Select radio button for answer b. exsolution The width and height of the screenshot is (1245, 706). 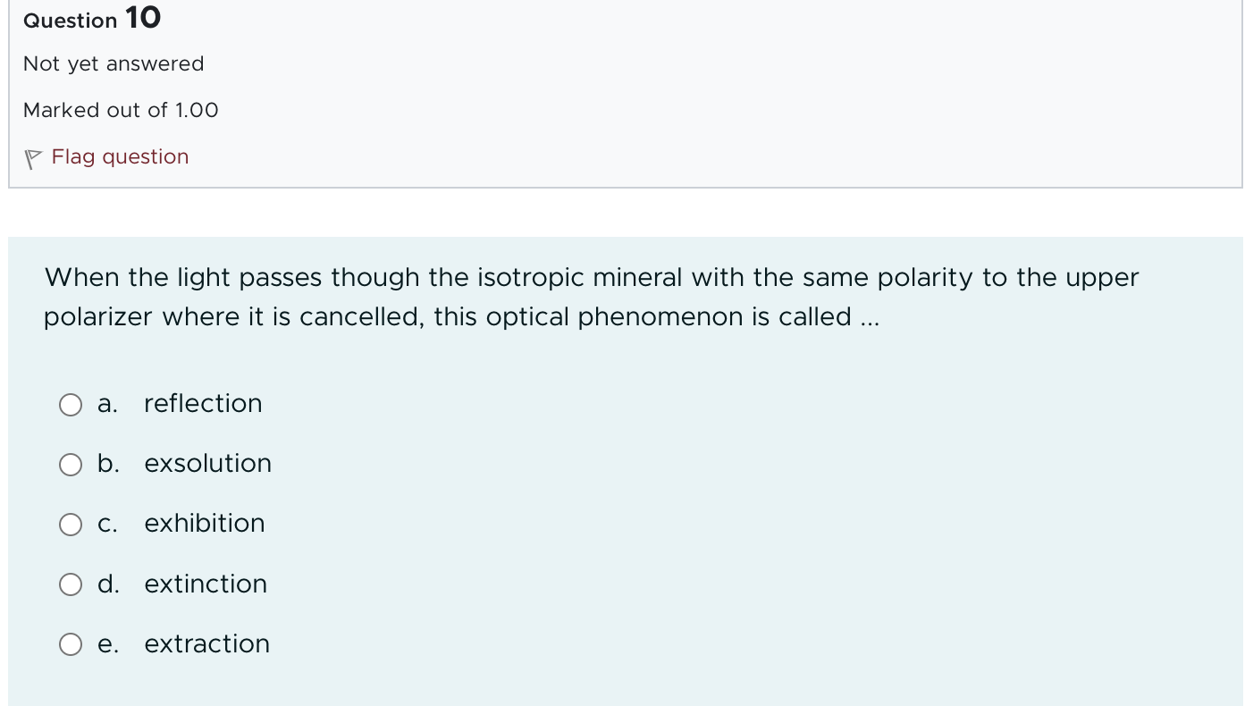71,465
